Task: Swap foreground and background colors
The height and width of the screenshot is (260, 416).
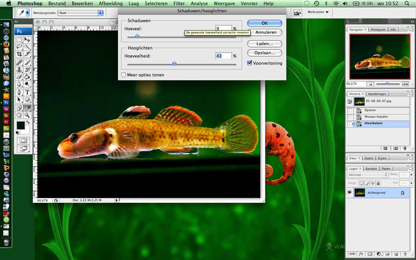Action: coord(28,123)
